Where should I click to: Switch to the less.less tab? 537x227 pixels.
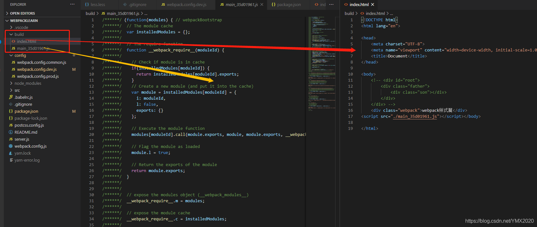100,4
